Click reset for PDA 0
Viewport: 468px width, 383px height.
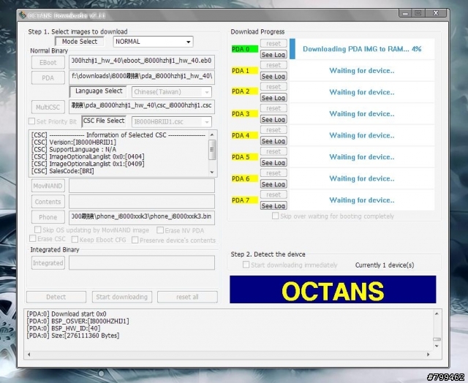(273, 44)
